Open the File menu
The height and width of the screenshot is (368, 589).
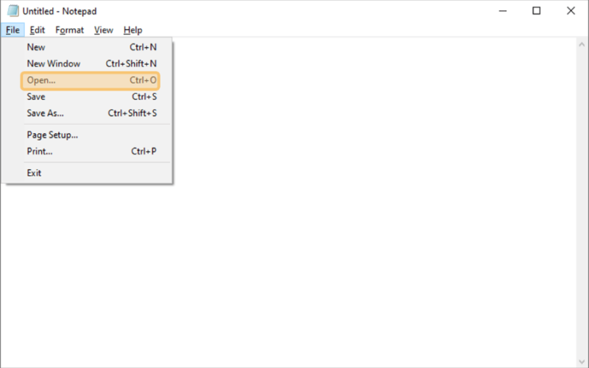pos(13,30)
